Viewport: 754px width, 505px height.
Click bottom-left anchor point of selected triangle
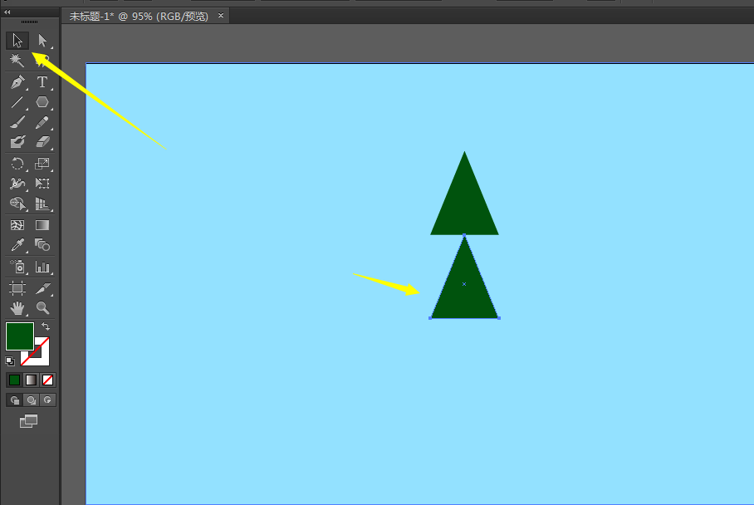point(430,318)
